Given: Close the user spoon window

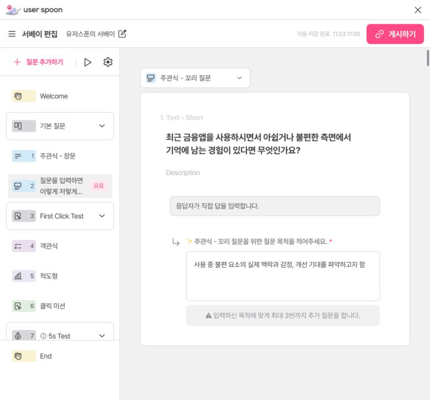Looking at the screenshot, I should tap(418, 10).
